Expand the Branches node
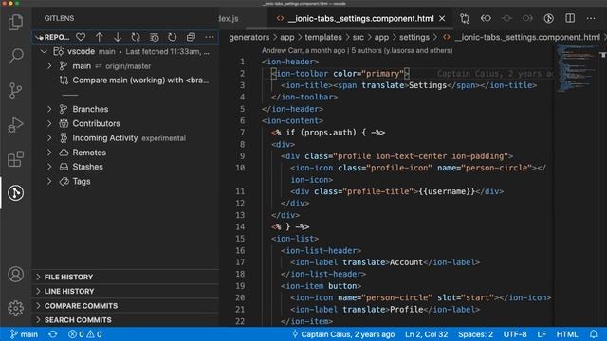This screenshot has width=607, height=341. point(49,110)
